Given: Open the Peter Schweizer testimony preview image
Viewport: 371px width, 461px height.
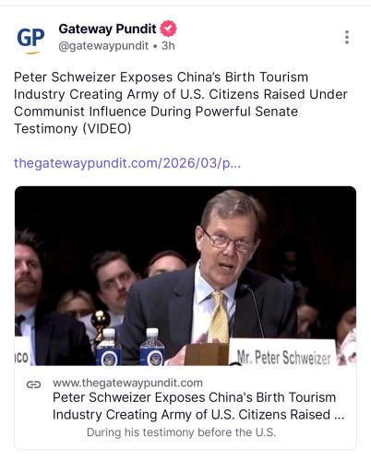Looking at the screenshot, I should pos(185,276).
